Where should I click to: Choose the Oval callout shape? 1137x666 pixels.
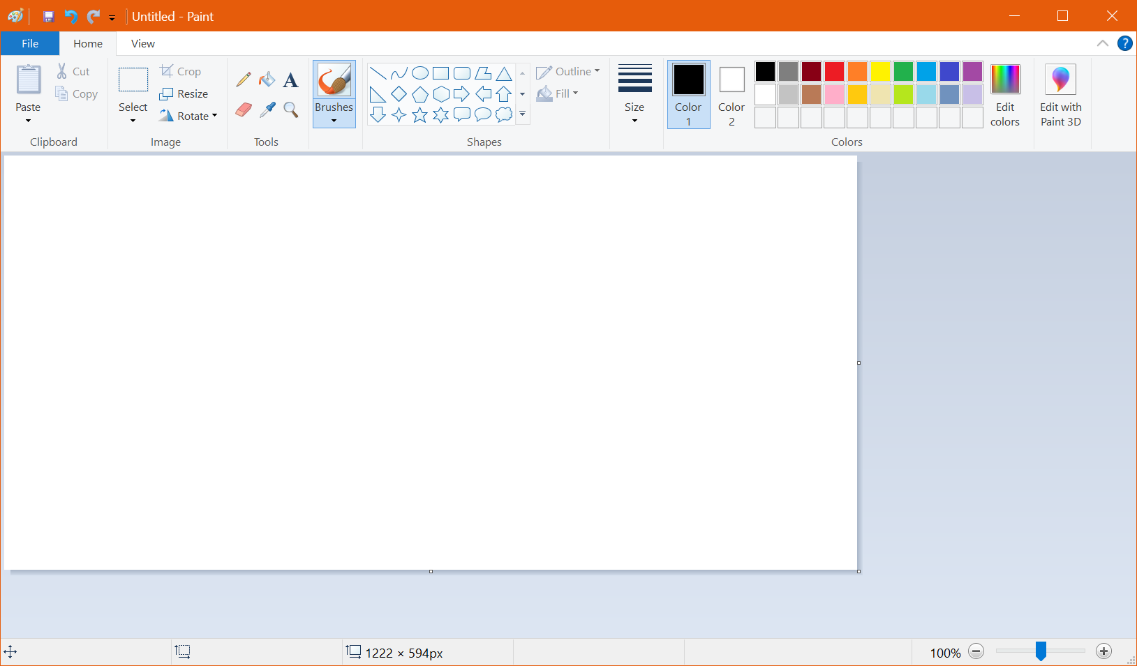click(x=483, y=115)
